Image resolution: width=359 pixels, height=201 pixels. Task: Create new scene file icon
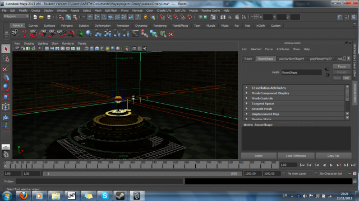(x=35, y=17)
